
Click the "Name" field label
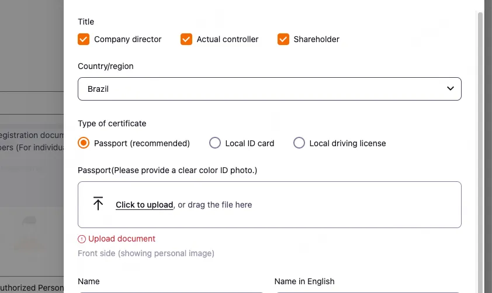(89, 281)
